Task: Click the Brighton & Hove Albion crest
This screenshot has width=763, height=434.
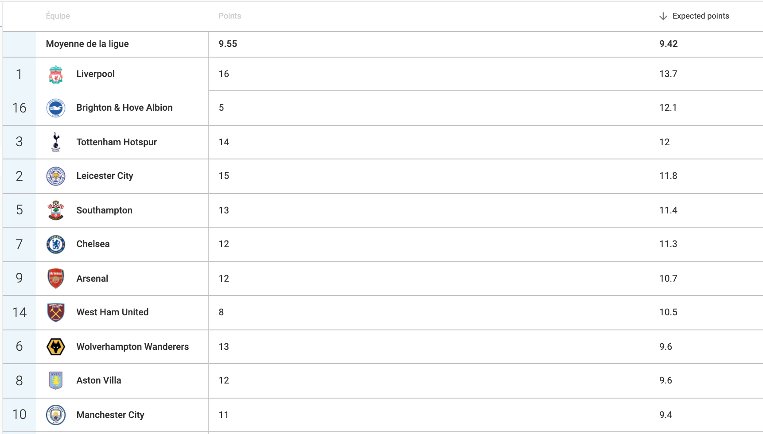Action: 56,108
